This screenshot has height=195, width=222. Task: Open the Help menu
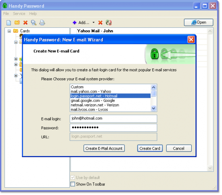33,14
